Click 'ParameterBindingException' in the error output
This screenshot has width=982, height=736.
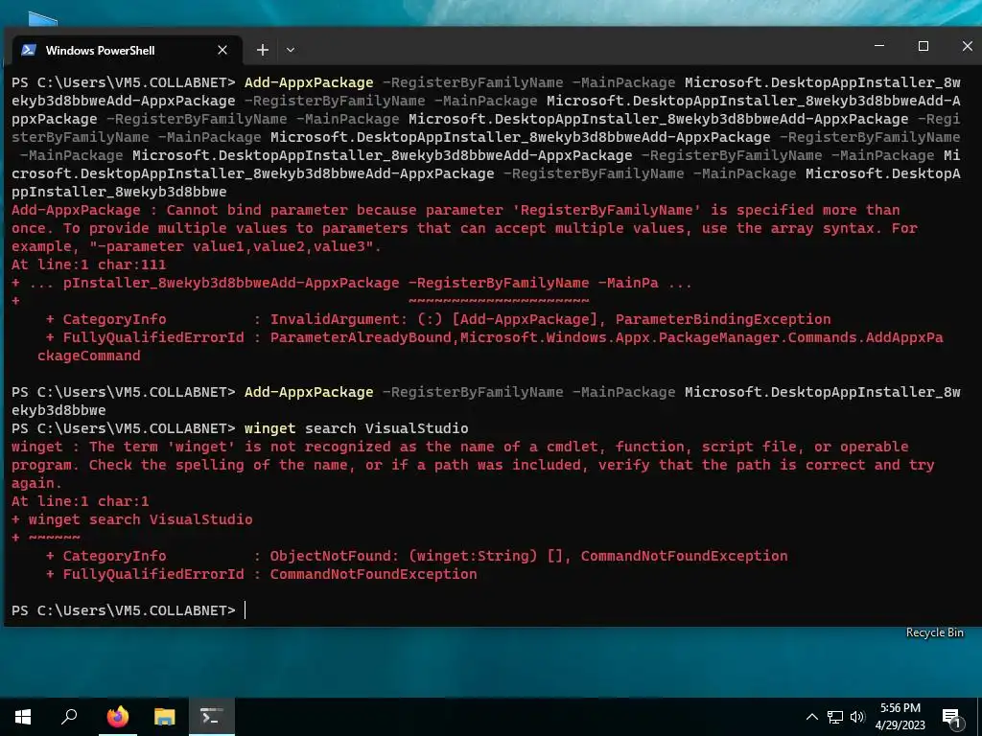coord(723,319)
